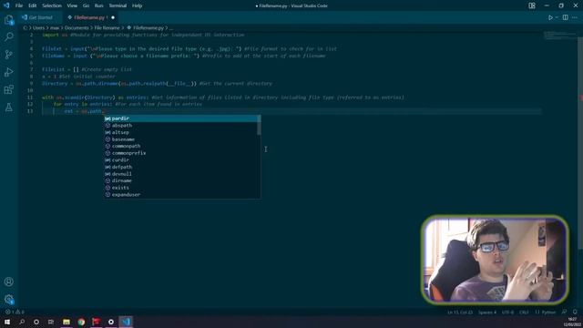Open the Source Control view
This screenshot has width=583, height=328.
click(x=9, y=55)
